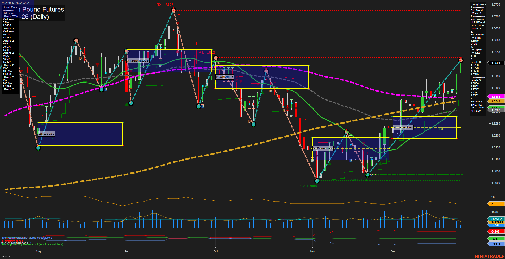Select the magenta 1.3363 price level flag
Image resolution: width=505 pixels, height=259 pixels.
pyautogui.click(x=495, y=97)
